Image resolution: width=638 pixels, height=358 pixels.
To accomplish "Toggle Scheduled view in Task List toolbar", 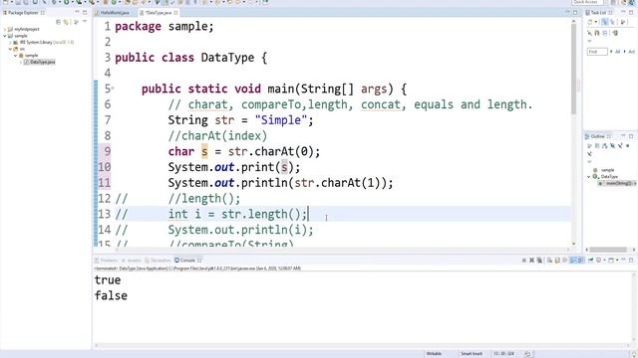I will (612, 22).
